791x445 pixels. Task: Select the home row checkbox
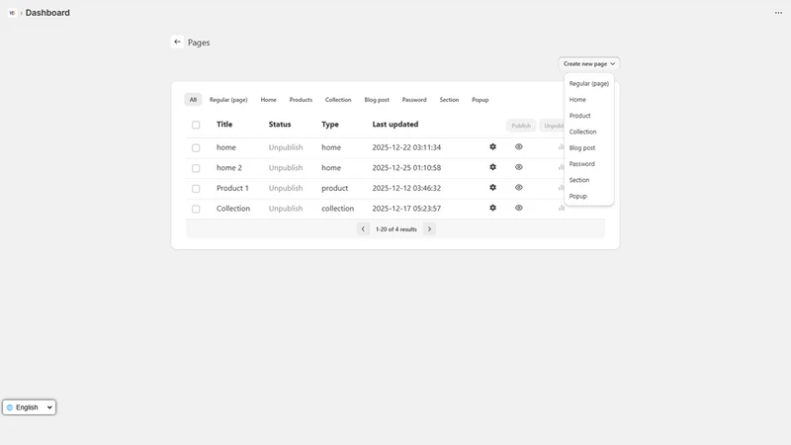click(x=196, y=147)
